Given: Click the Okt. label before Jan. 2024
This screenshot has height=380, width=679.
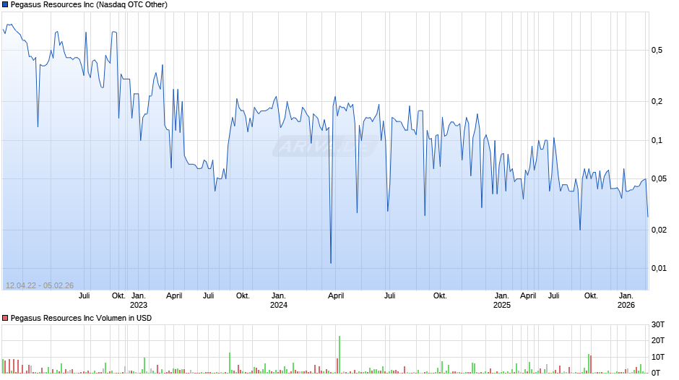Looking at the screenshot, I should tap(243, 296).
